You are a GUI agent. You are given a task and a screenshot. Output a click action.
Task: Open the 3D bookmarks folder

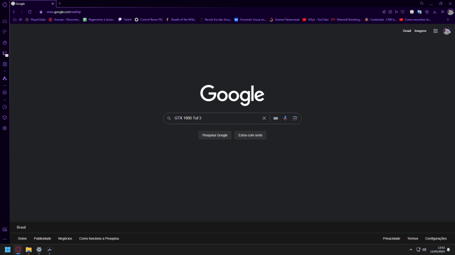18,20
